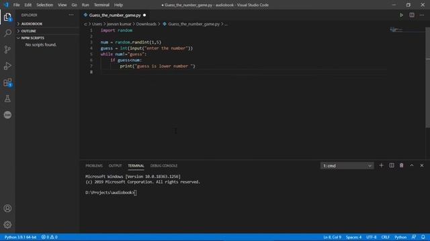Open the Edit menu

pos(28,5)
